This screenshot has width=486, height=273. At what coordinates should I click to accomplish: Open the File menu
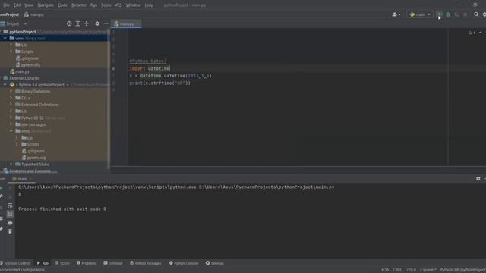6,5
